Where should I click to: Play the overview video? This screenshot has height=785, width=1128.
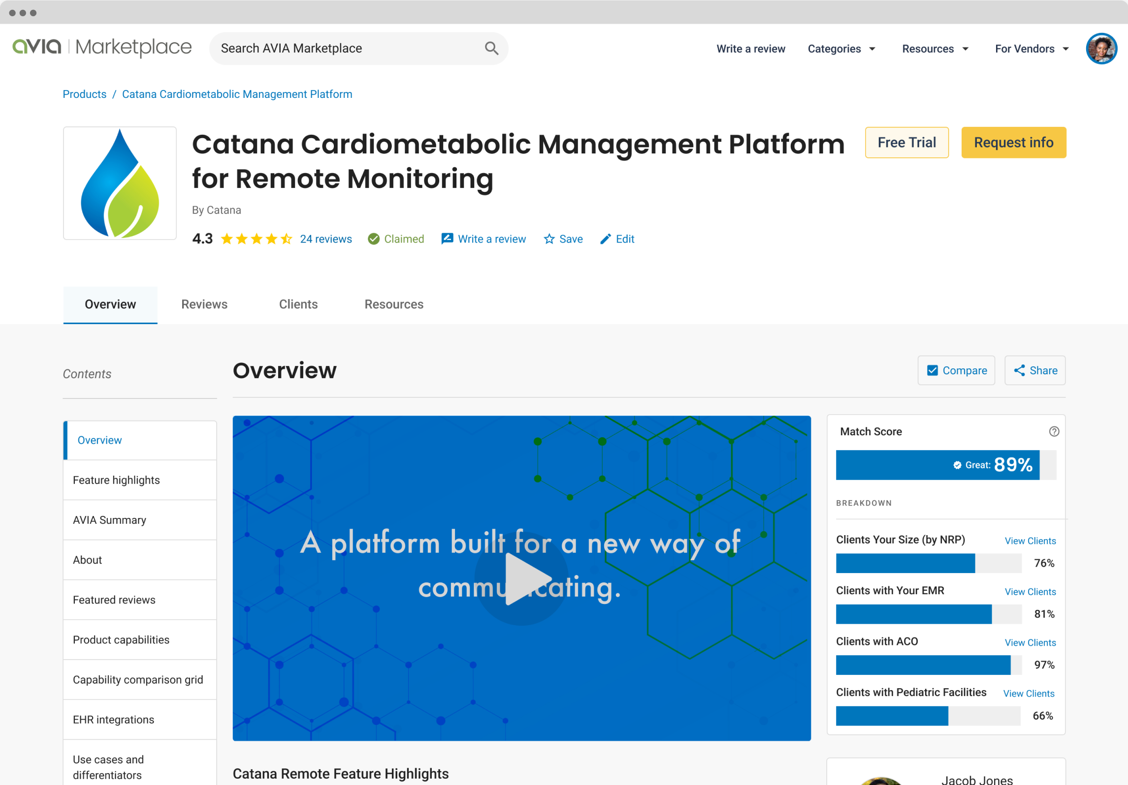tap(522, 579)
